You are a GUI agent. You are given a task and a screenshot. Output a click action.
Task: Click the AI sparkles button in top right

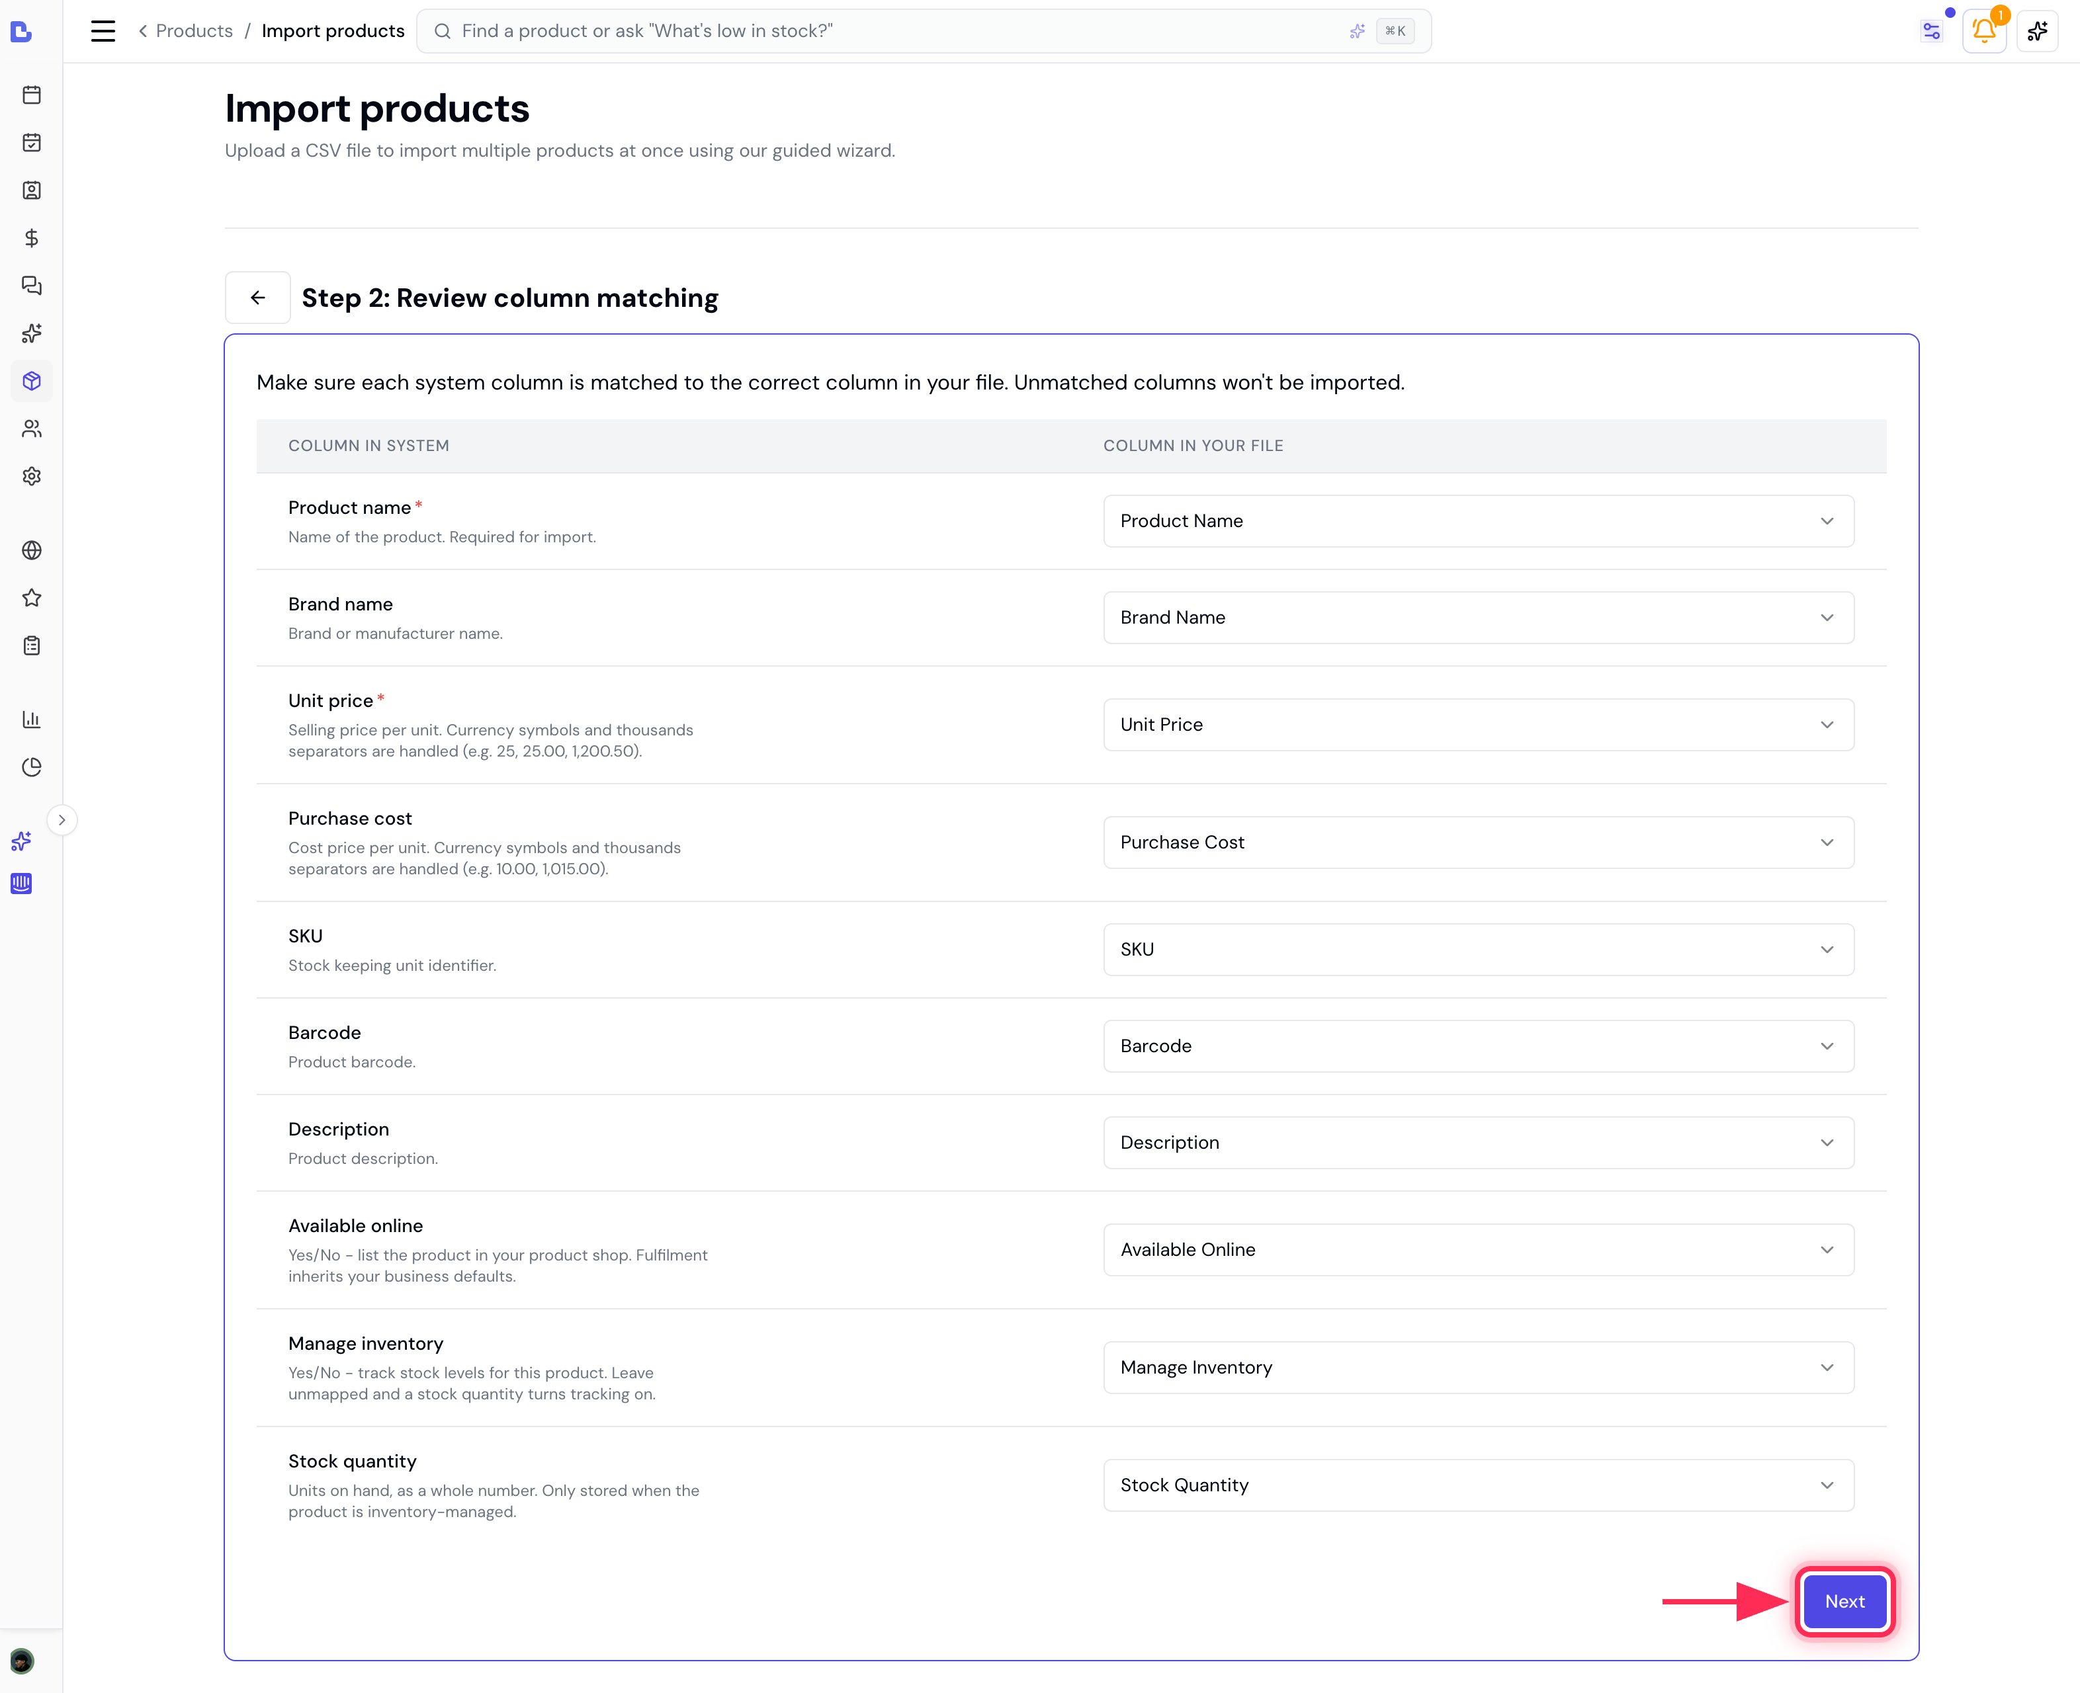click(x=2037, y=31)
